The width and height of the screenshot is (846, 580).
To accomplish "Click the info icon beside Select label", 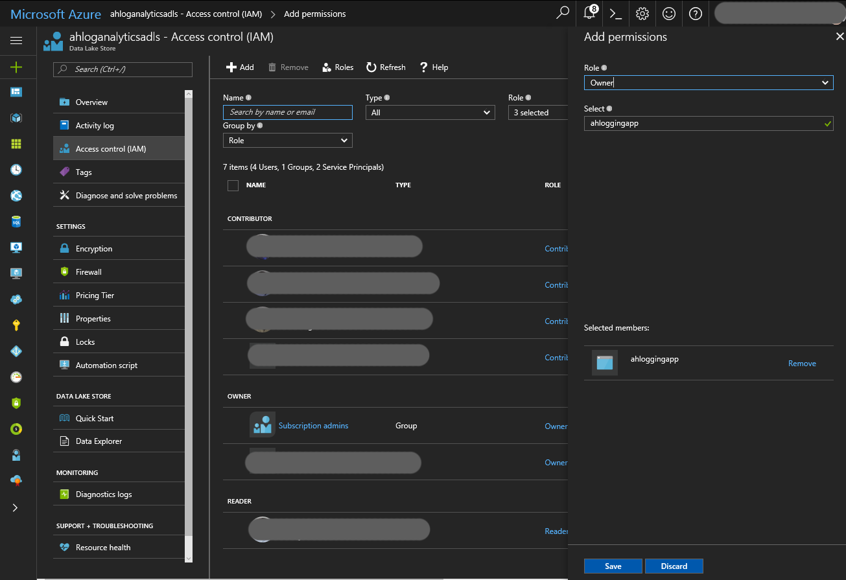I will [x=609, y=109].
